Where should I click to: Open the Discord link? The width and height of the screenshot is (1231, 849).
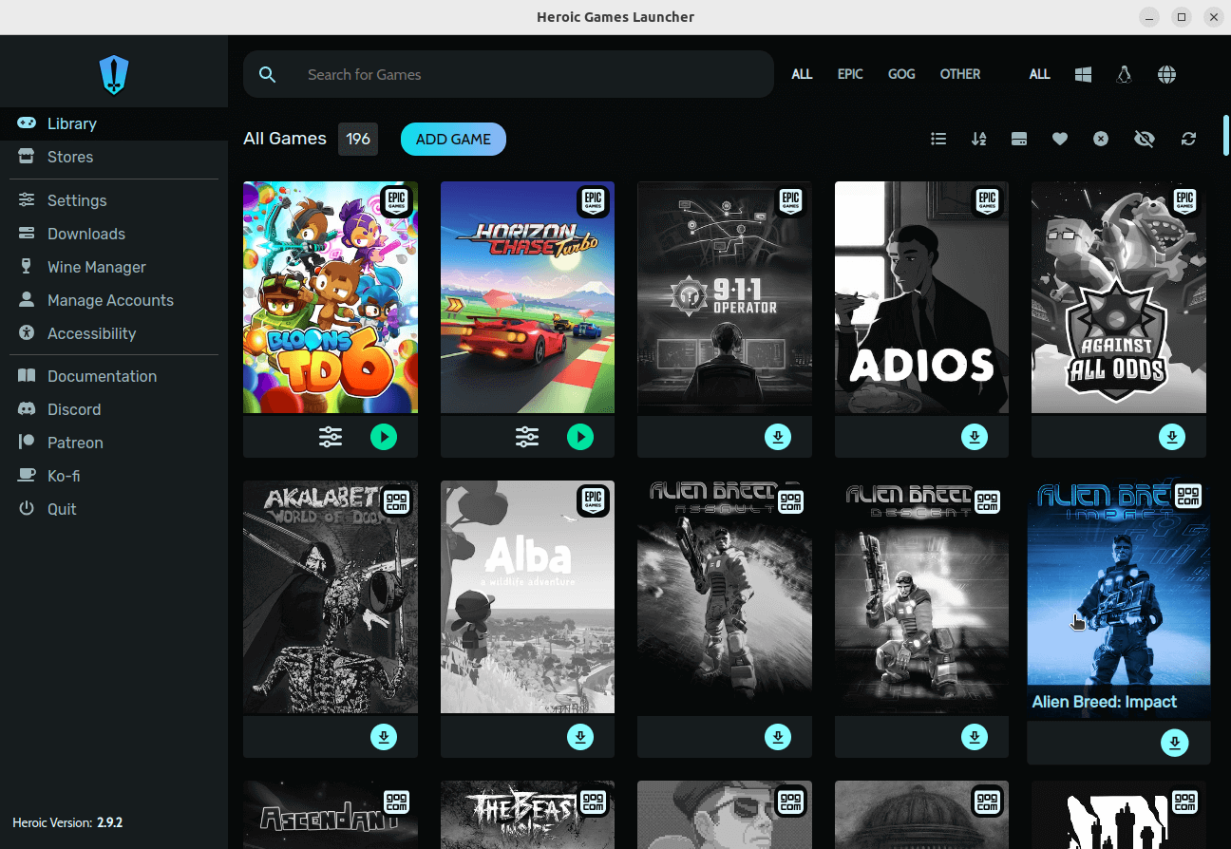tap(114, 409)
